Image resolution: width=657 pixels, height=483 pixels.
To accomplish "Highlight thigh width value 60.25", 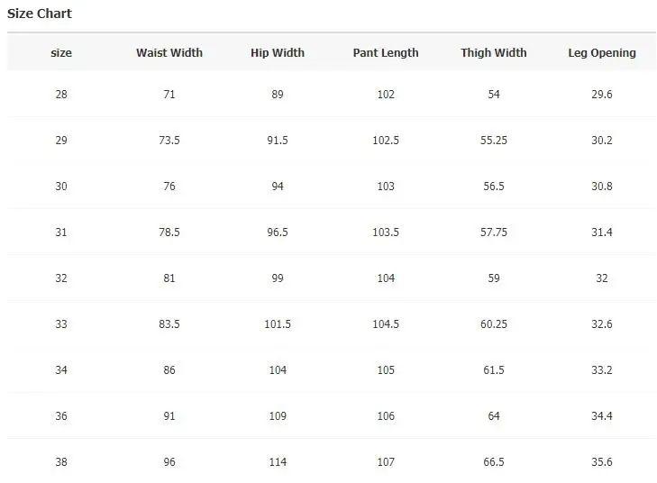I will click(494, 324).
